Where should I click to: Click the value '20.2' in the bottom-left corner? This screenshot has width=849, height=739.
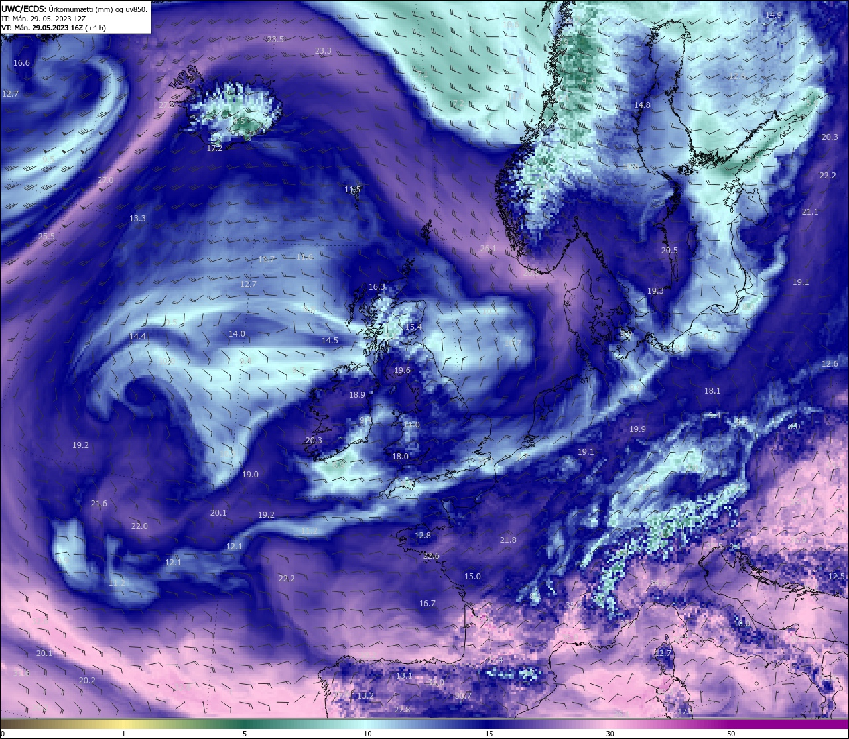(87, 681)
